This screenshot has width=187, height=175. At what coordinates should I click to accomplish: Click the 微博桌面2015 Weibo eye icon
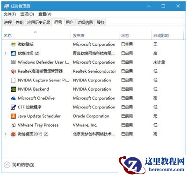click(x=13, y=134)
